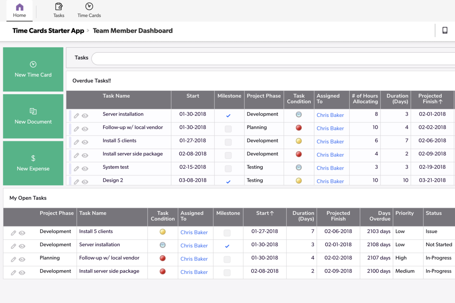Click the yellow condition indicator for Install 5 clients in My Open Tasks
Viewport: 455px width, 303px height.
point(163,232)
